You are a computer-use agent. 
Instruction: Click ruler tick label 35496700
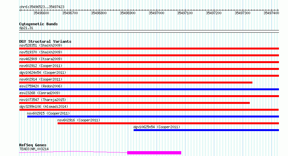point(70,13)
